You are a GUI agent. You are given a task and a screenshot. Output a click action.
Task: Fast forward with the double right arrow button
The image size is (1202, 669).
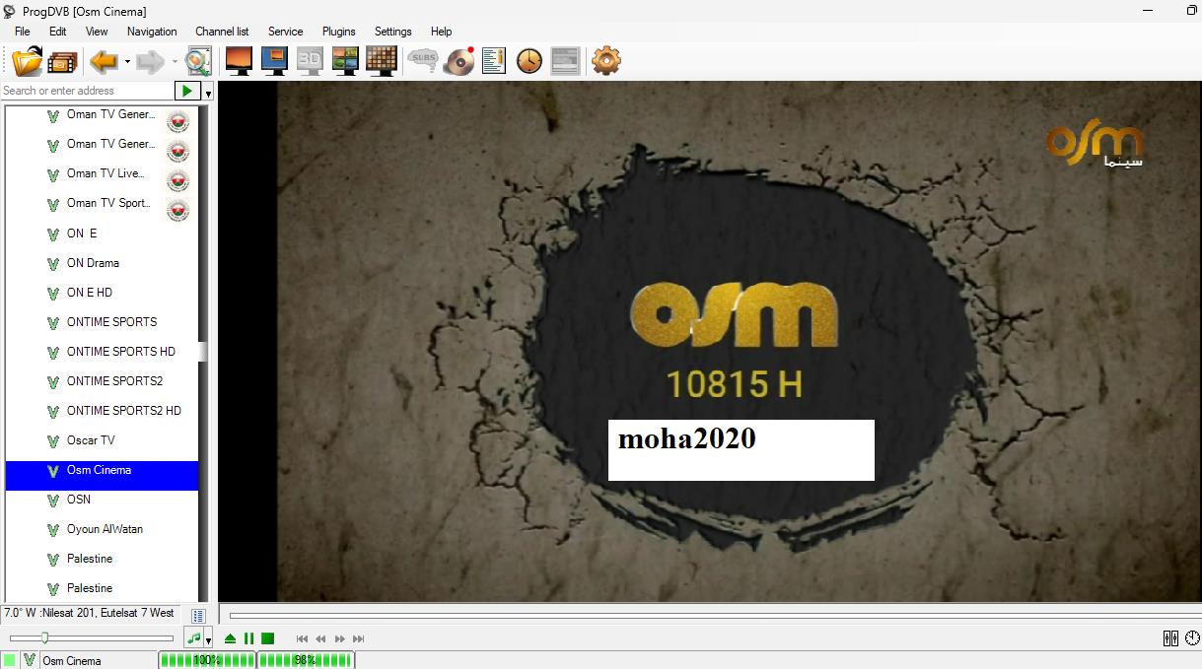pyautogui.click(x=339, y=638)
